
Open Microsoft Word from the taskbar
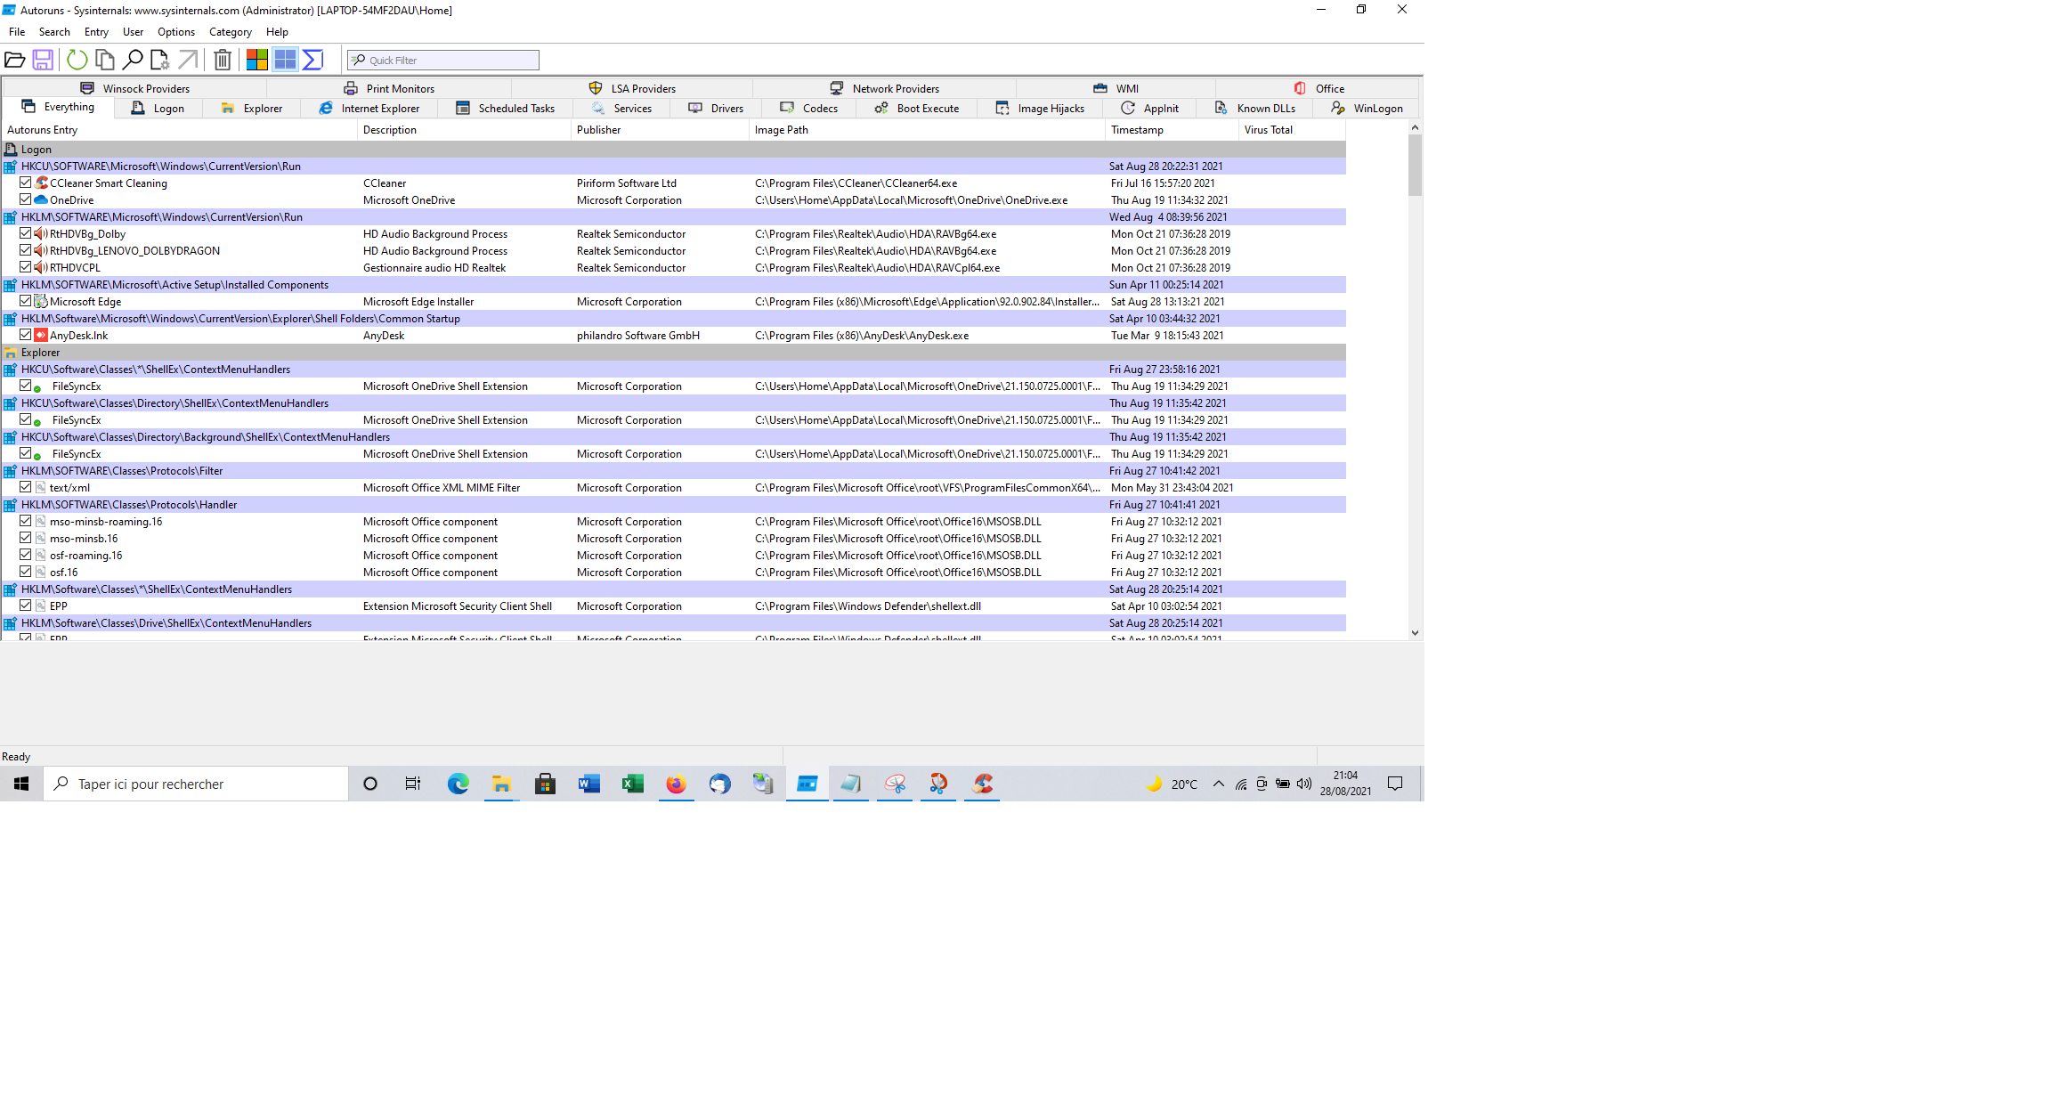point(588,784)
